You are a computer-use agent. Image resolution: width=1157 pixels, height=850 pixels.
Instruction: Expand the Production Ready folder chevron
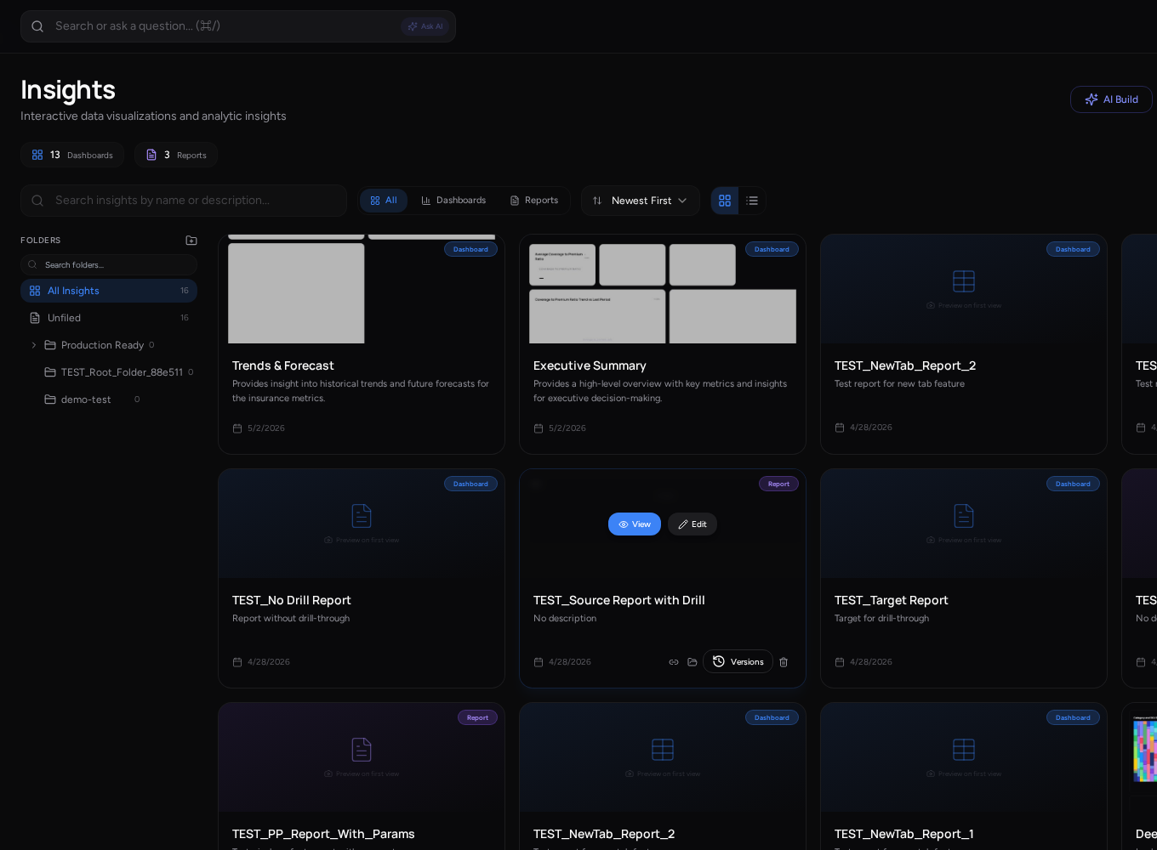click(34, 345)
